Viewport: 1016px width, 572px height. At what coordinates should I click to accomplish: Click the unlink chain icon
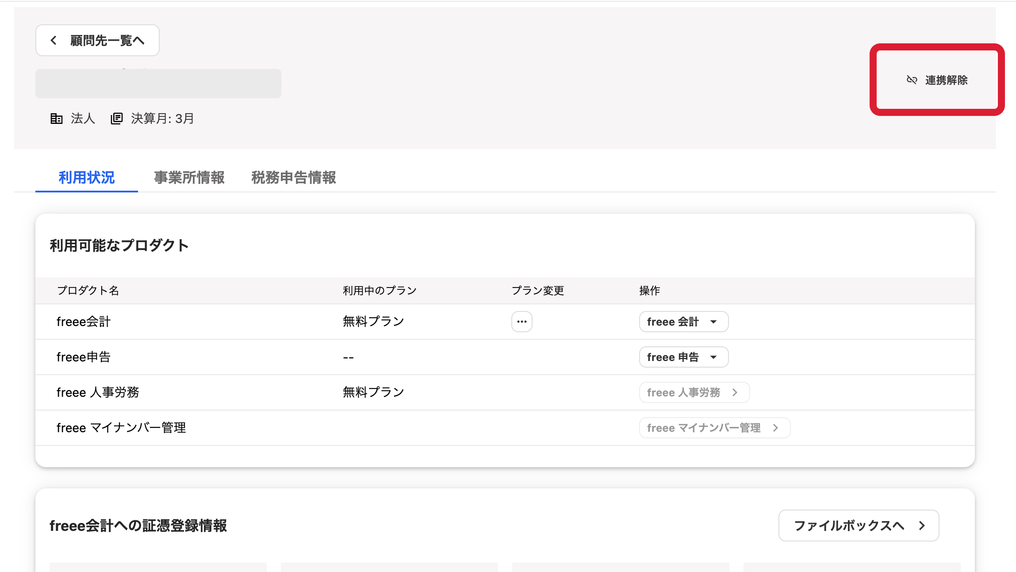coord(912,80)
